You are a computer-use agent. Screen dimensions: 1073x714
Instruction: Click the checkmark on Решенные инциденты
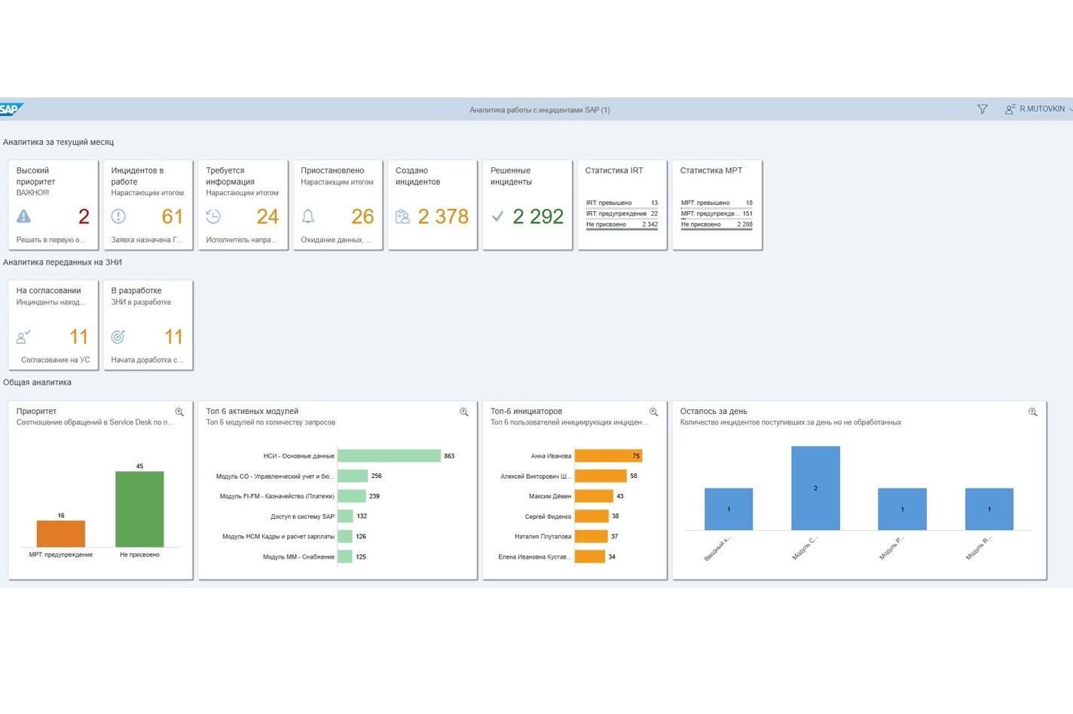point(497,217)
